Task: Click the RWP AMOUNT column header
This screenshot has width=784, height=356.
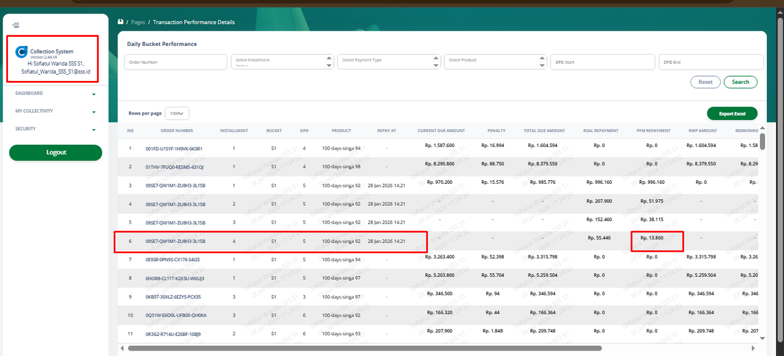Action: pyautogui.click(x=701, y=131)
